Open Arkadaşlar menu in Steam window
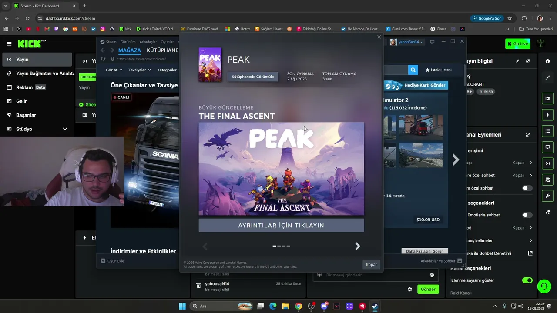 point(148,42)
